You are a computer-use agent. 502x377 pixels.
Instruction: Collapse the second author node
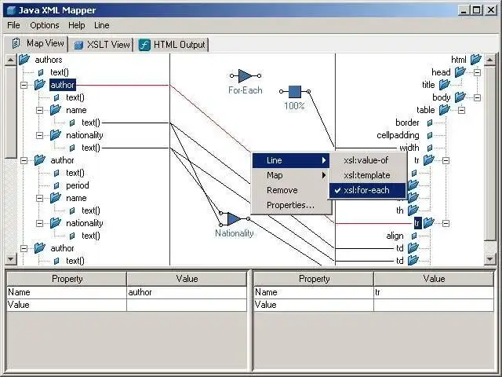(x=24, y=160)
